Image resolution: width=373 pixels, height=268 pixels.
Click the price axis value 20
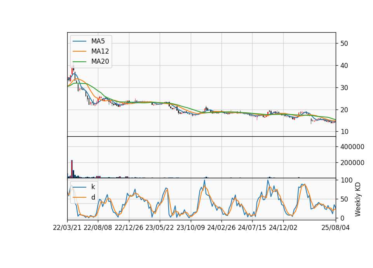tap(344, 110)
